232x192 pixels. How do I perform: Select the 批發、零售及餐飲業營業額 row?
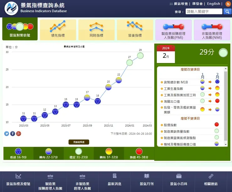(191, 110)
